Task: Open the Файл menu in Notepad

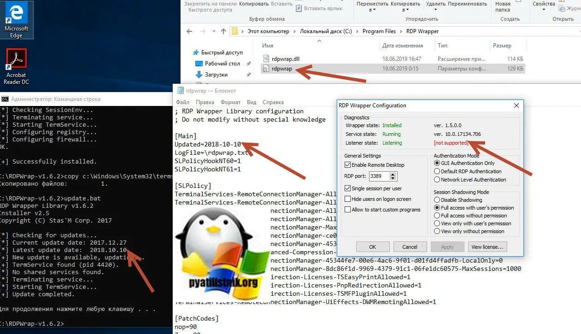Action: [x=182, y=102]
